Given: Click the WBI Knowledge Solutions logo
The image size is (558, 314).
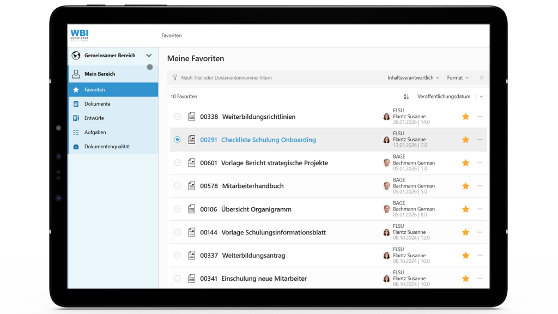Looking at the screenshot, I should 80,35.
